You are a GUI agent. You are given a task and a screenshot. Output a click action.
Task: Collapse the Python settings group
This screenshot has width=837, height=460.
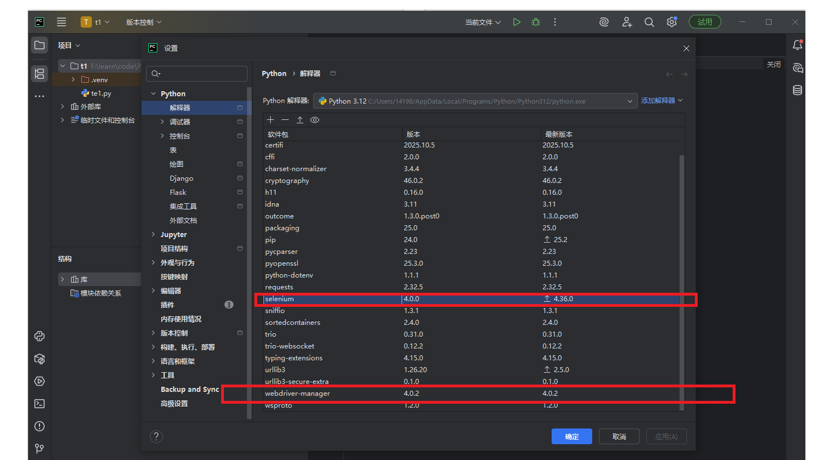153,93
